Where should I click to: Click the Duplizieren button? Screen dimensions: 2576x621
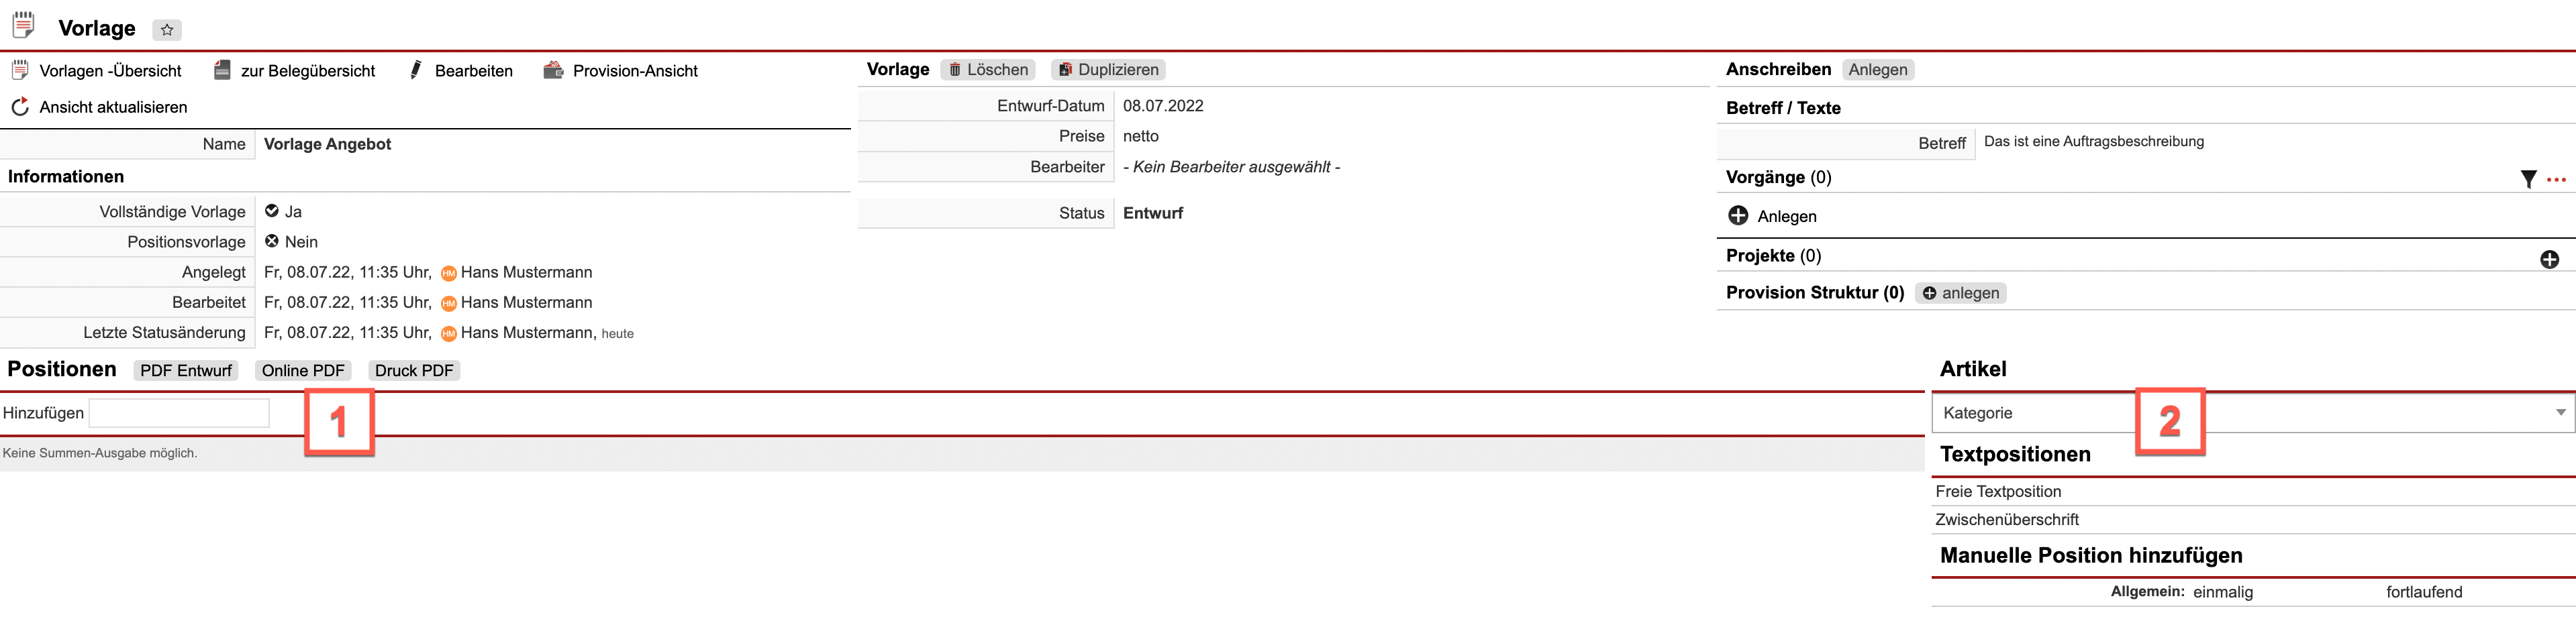[1108, 70]
